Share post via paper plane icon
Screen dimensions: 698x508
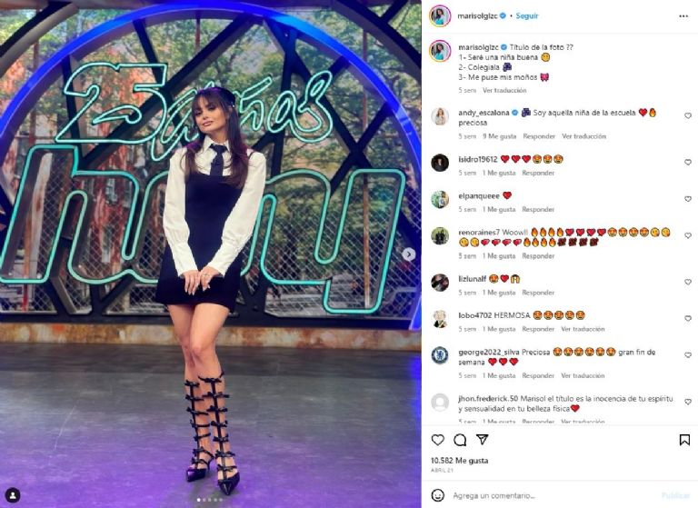[482, 440]
